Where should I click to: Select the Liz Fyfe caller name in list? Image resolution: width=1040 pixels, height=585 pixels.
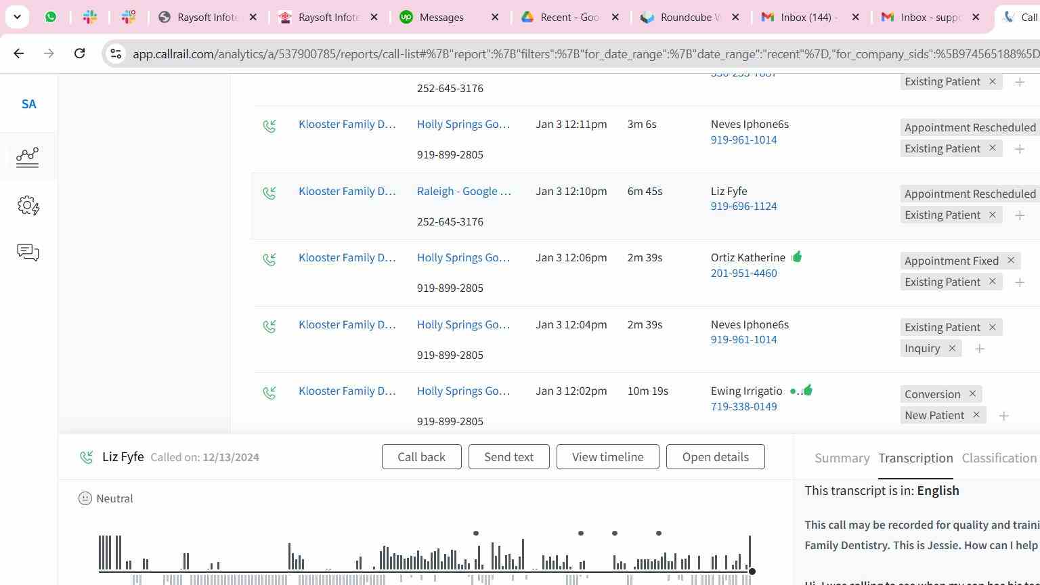(729, 191)
